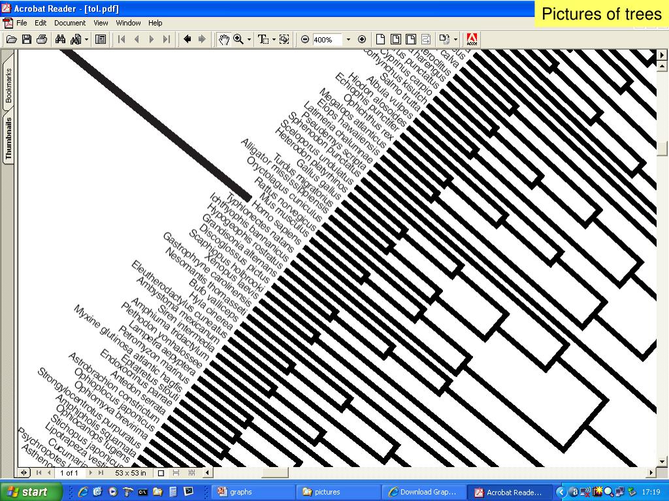The image size is (669, 501).
Task: Go to last page in the top toolbar
Action: (x=167, y=40)
